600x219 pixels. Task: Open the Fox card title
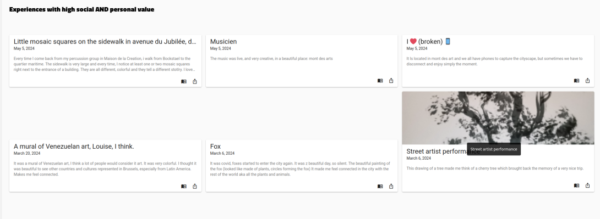point(215,147)
